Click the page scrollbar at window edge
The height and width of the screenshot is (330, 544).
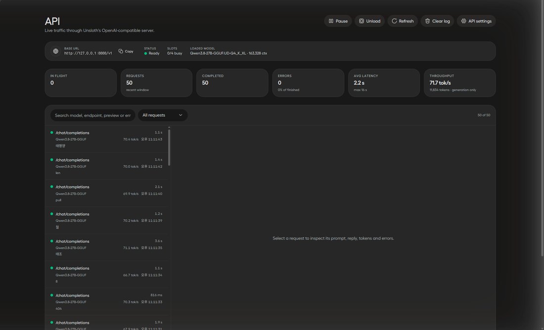tap(542, 129)
